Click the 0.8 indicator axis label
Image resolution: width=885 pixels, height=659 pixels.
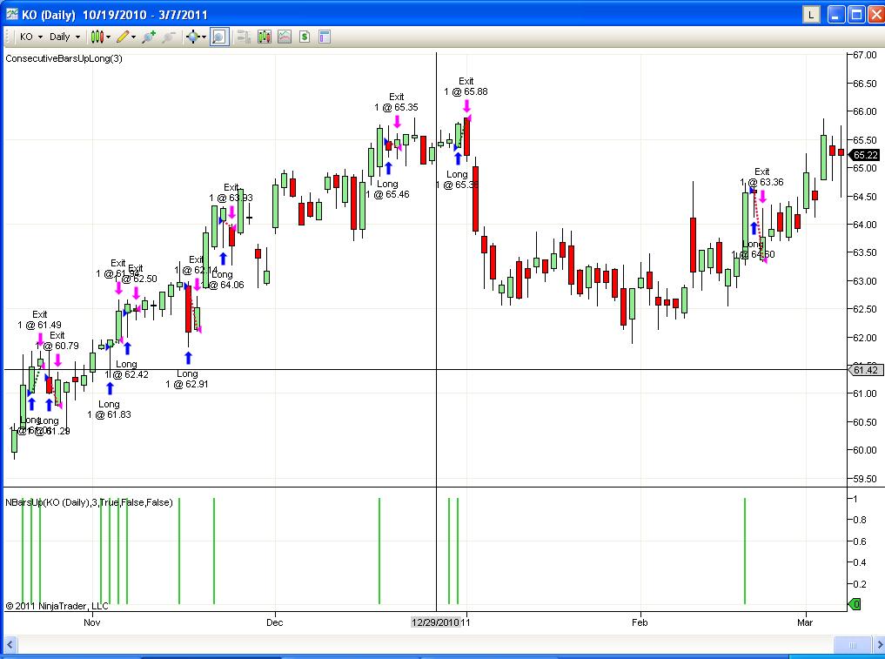point(859,520)
